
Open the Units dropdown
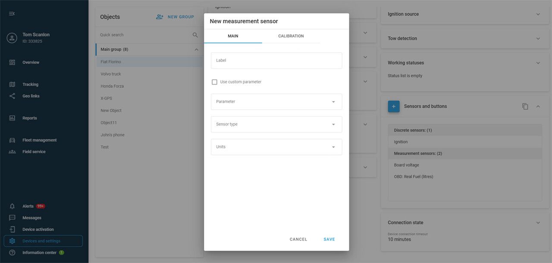tap(276, 147)
